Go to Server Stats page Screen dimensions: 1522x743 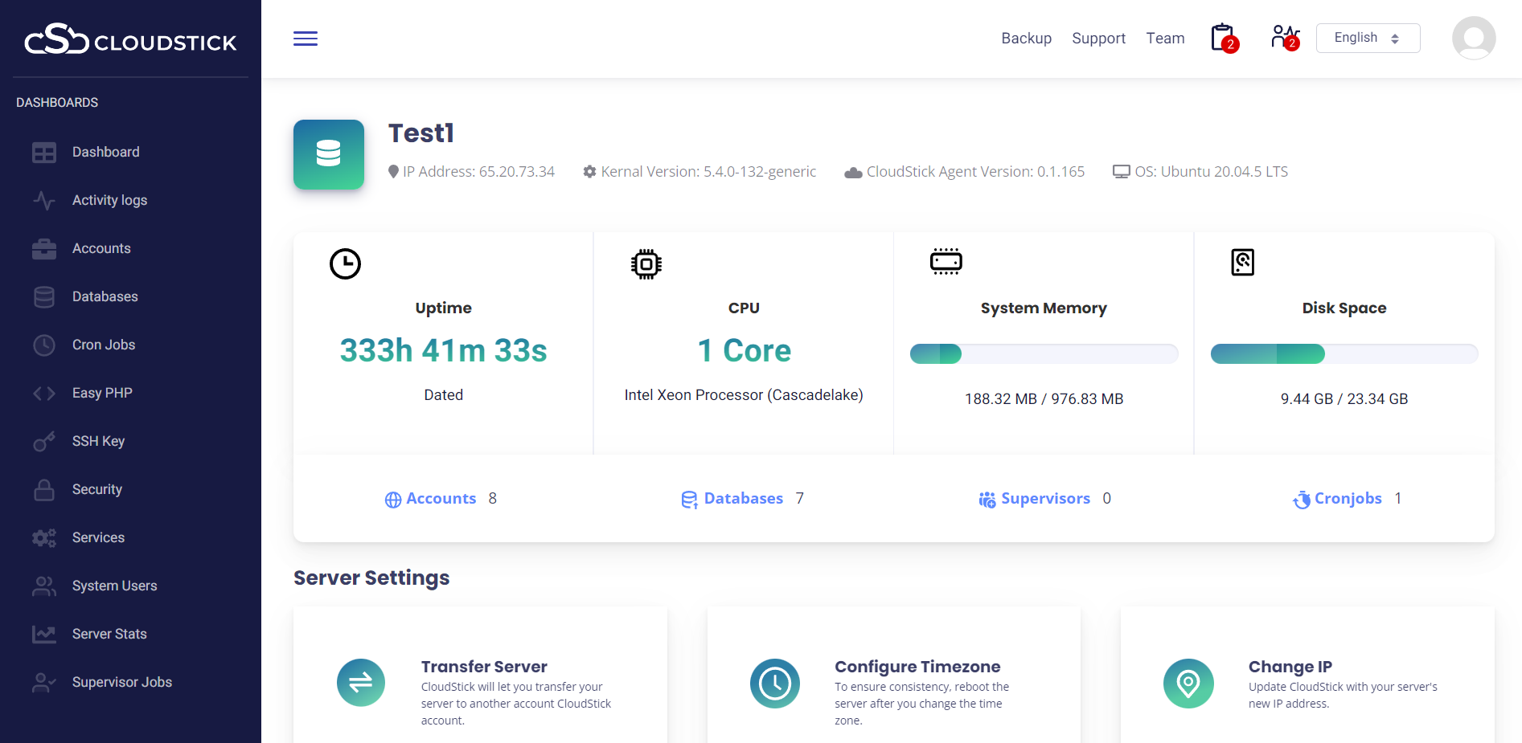(109, 634)
